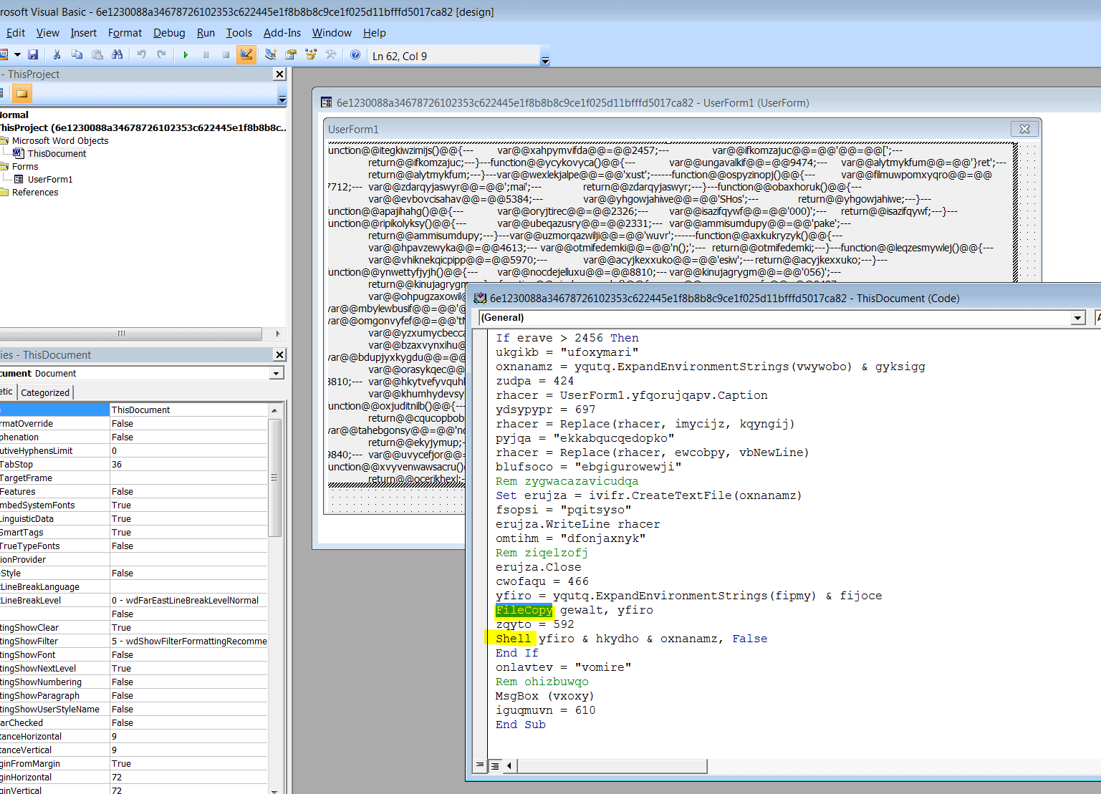Open the Properties Window toolbar icon
The height and width of the screenshot is (794, 1101).
(x=290, y=54)
